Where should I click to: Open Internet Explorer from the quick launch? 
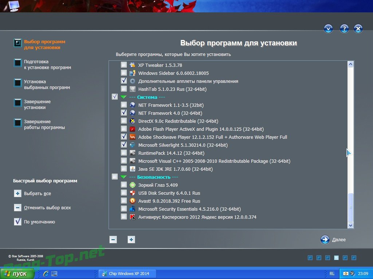click(x=46, y=274)
